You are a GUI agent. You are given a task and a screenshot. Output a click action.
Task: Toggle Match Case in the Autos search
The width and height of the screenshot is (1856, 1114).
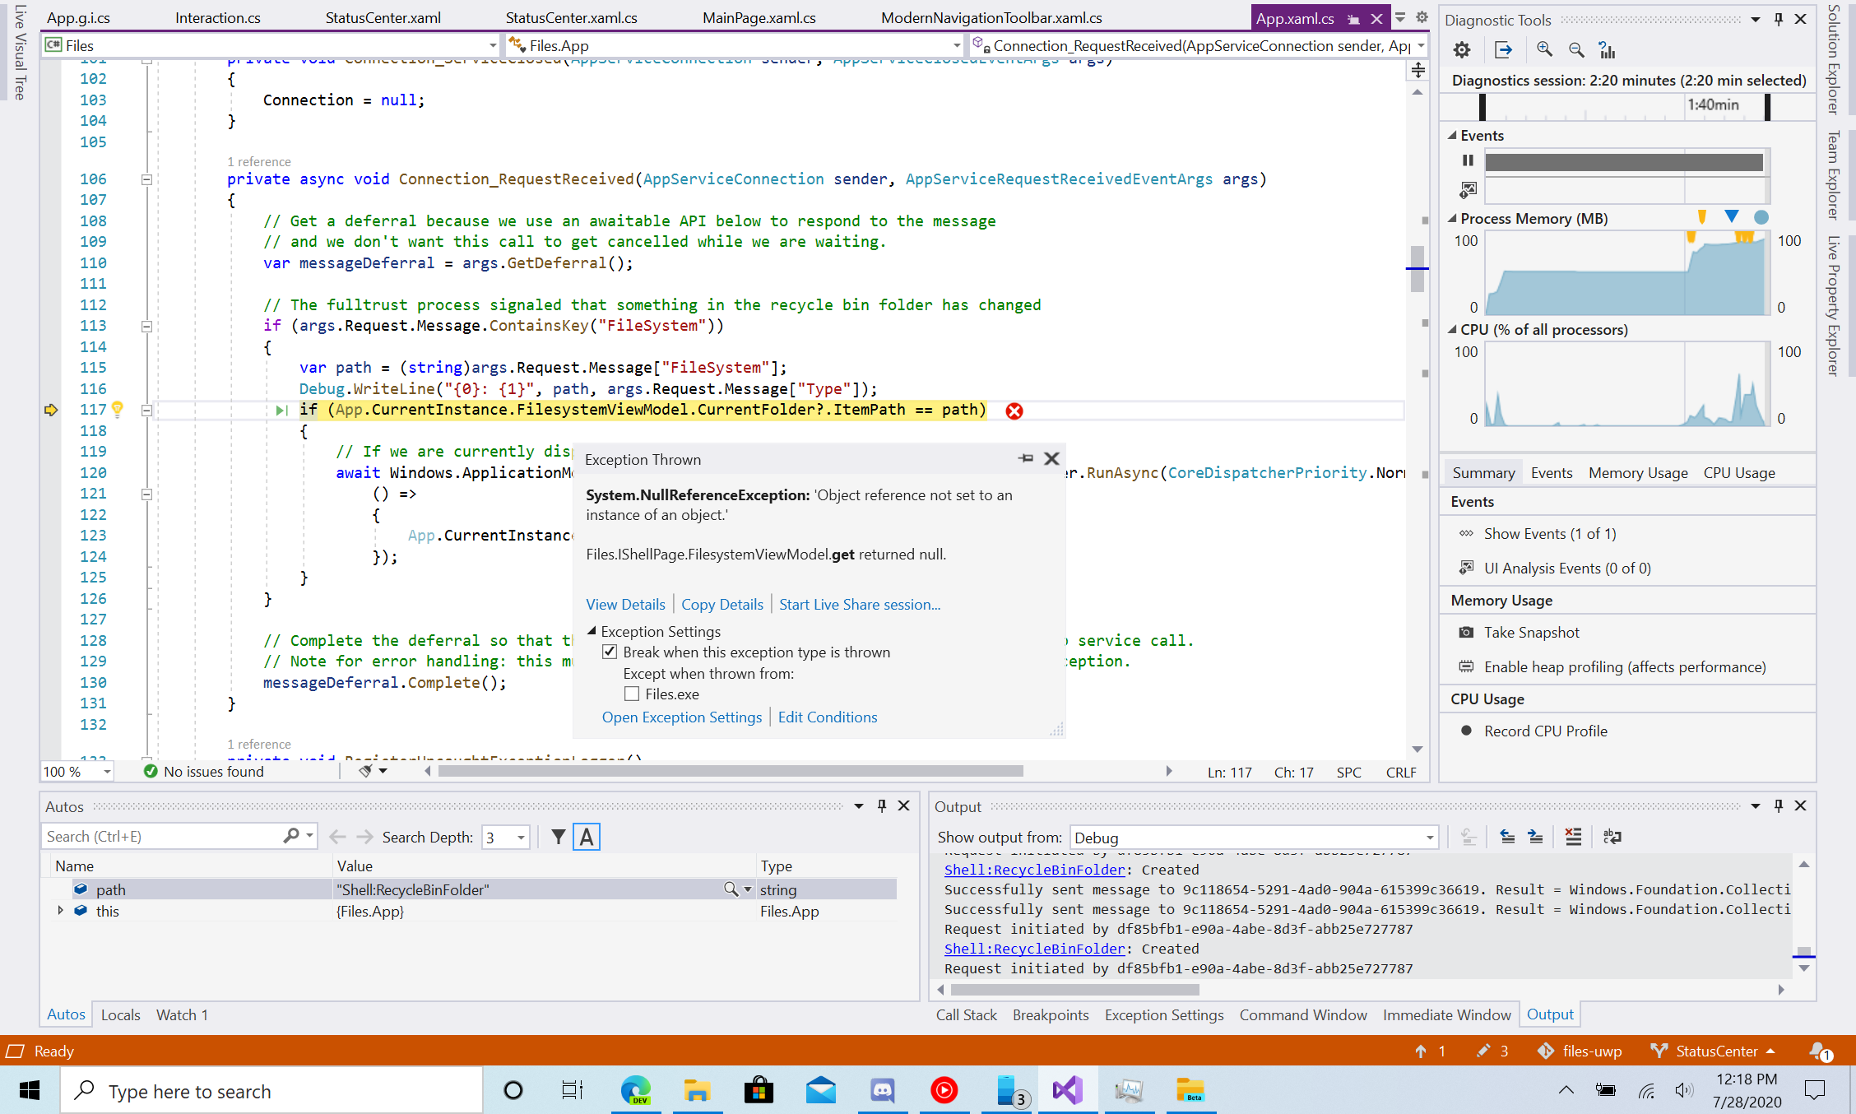point(587,836)
